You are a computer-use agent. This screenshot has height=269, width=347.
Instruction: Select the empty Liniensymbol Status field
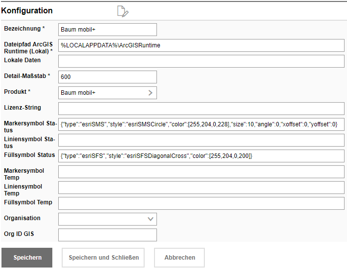201,140
